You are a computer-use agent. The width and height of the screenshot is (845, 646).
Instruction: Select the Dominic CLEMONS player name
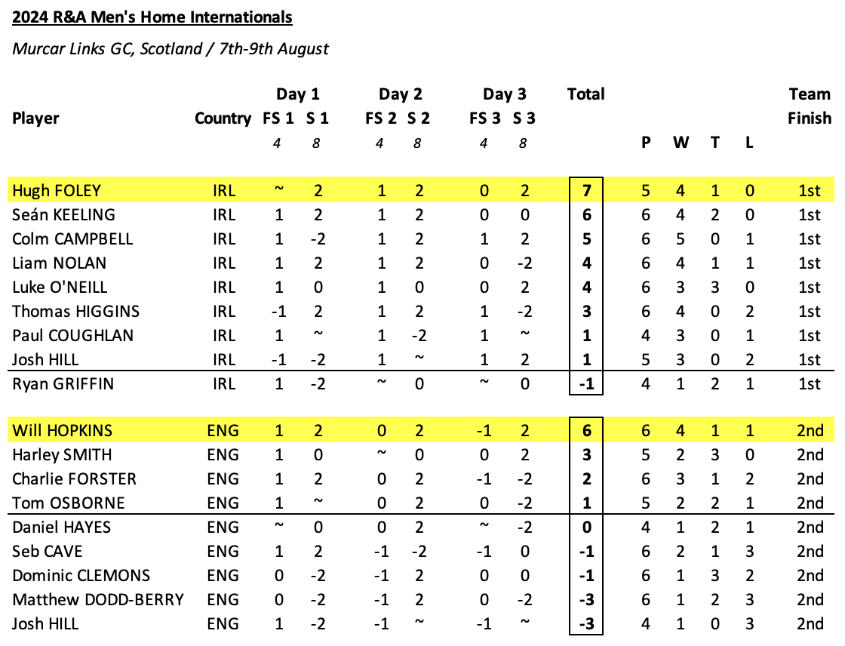81,576
